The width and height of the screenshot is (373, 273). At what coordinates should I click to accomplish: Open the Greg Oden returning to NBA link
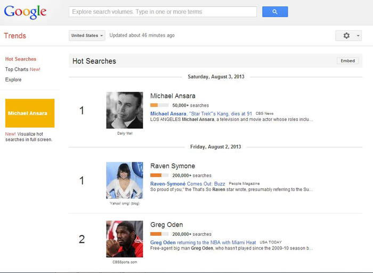(203, 242)
